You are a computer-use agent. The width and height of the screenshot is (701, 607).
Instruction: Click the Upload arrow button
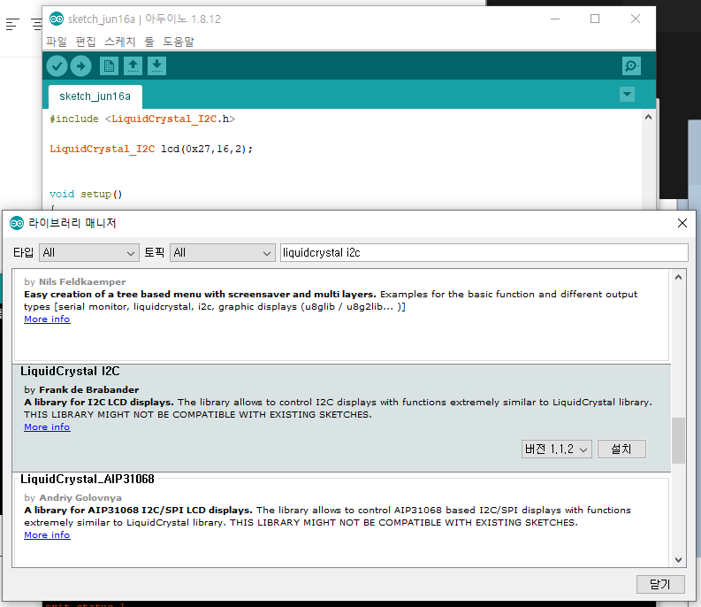[x=81, y=66]
